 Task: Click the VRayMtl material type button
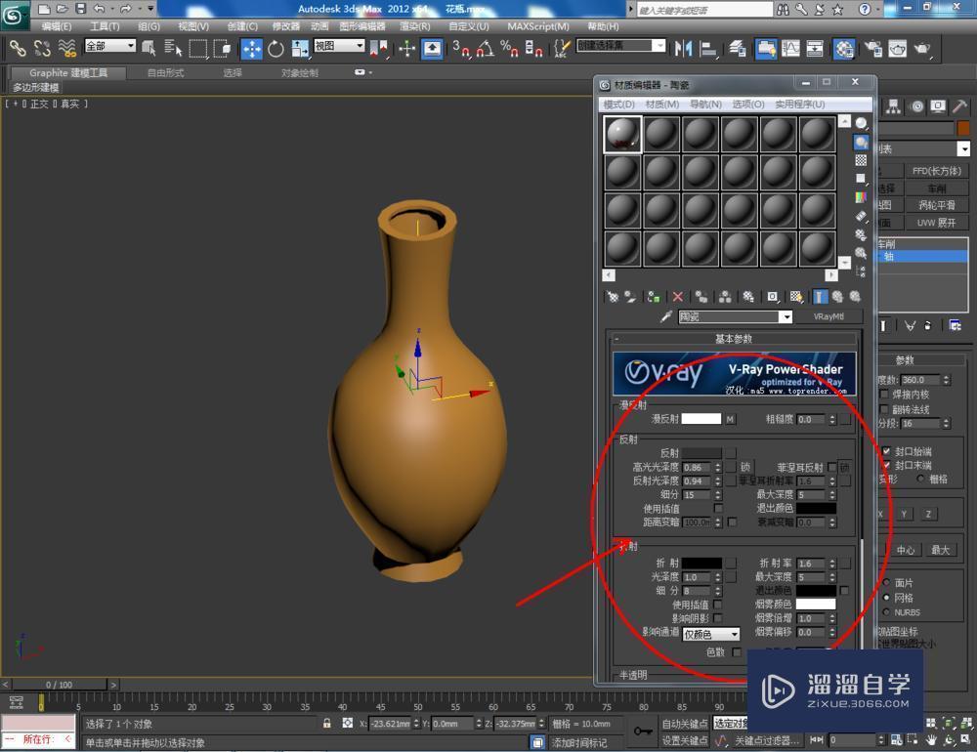coord(828,316)
